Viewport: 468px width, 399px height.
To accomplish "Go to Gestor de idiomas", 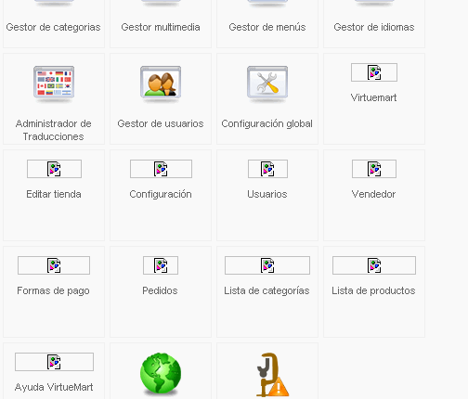I will pos(374,27).
